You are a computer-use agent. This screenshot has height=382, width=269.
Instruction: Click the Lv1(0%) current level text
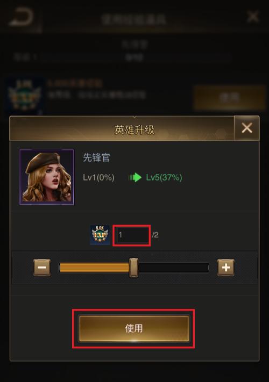coord(98,177)
